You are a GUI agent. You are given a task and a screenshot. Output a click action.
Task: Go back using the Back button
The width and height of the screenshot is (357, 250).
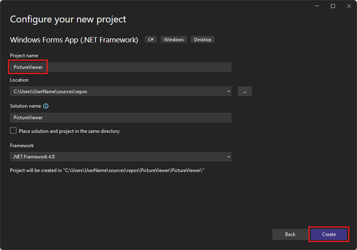tap(290, 234)
